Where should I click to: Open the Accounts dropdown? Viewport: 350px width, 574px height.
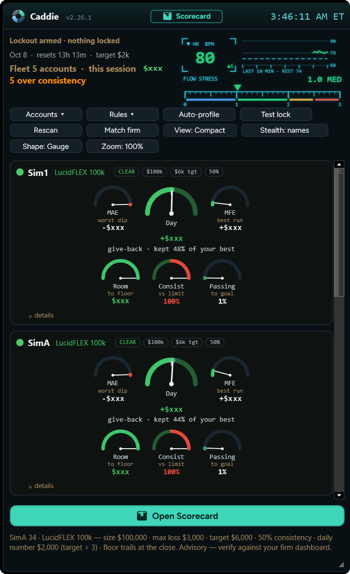[x=46, y=114]
